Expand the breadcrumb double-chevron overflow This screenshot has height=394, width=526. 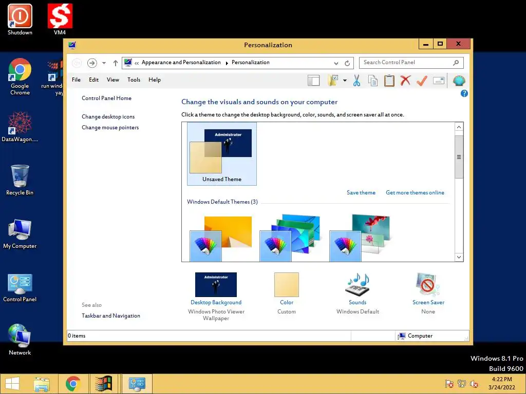pos(137,63)
